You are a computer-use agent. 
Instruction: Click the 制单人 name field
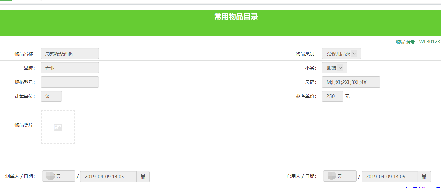[x=59, y=176]
